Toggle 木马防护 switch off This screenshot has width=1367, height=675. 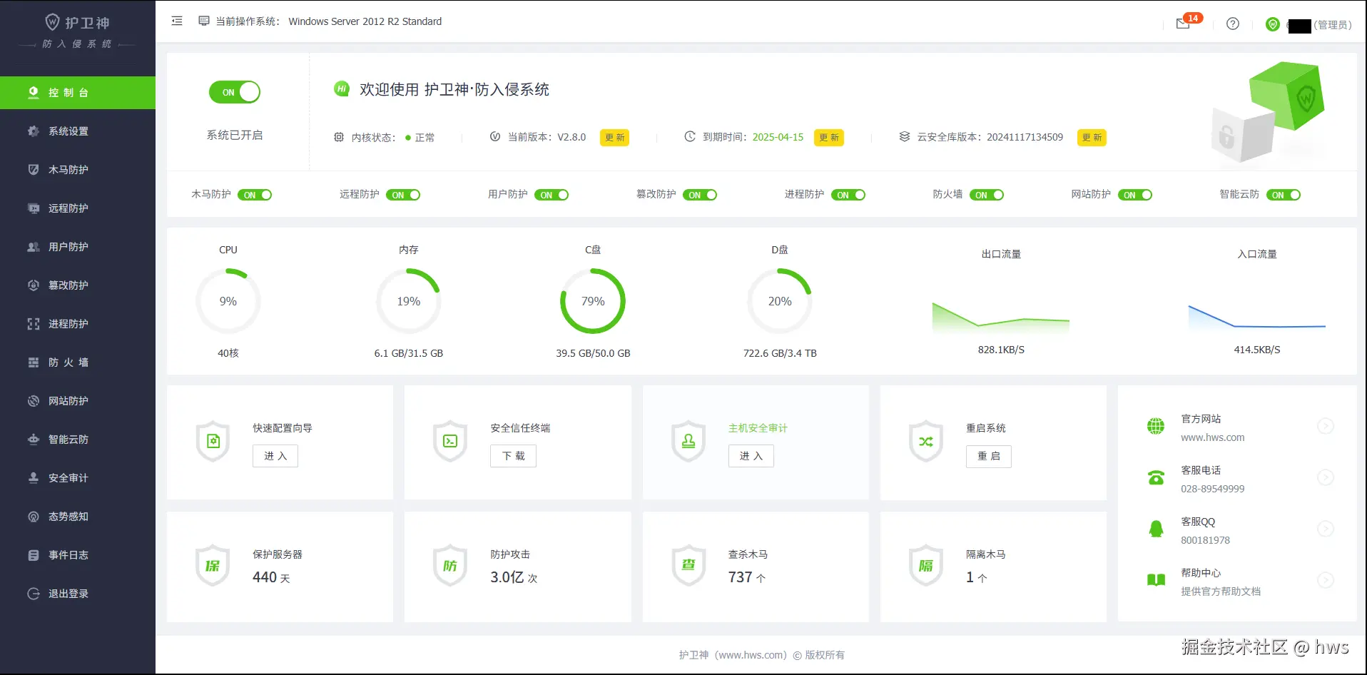[255, 195]
